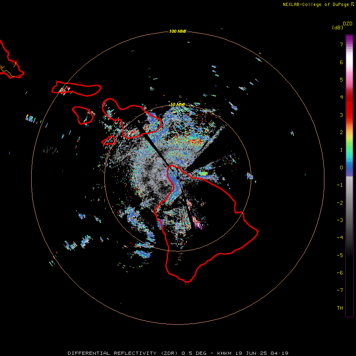The height and width of the screenshot is (356, 356).
Task: Click the 7 value on the color scale
Action: pyautogui.click(x=341, y=44)
